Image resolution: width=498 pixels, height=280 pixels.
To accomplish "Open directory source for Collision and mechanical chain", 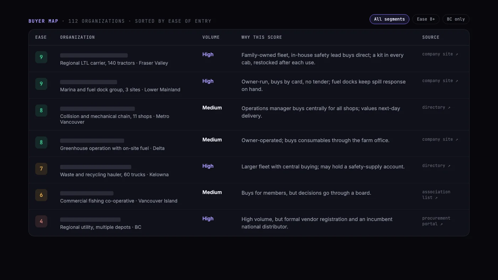I will click(436, 107).
